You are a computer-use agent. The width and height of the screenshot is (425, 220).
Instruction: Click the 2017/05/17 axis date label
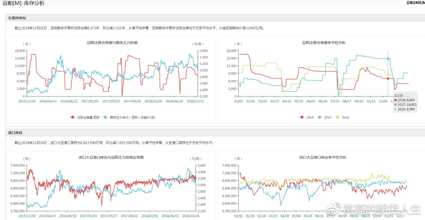click(109, 216)
